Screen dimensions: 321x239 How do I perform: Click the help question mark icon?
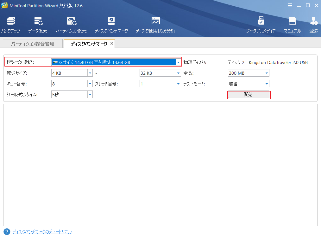point(7,232)
